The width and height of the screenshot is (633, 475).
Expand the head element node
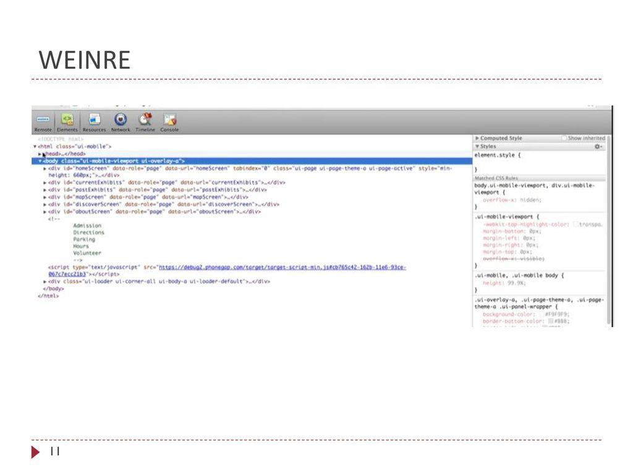pyautogui.click(x=41, y=153)
